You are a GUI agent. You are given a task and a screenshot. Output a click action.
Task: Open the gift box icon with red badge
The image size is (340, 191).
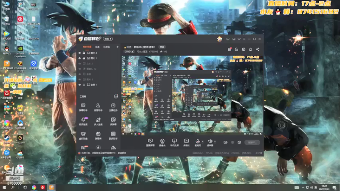[229, 49]
